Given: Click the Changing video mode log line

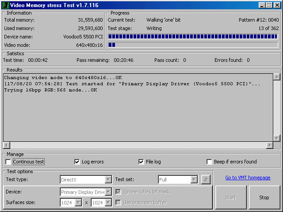Looking at the screenshot, I should [63, 78].
